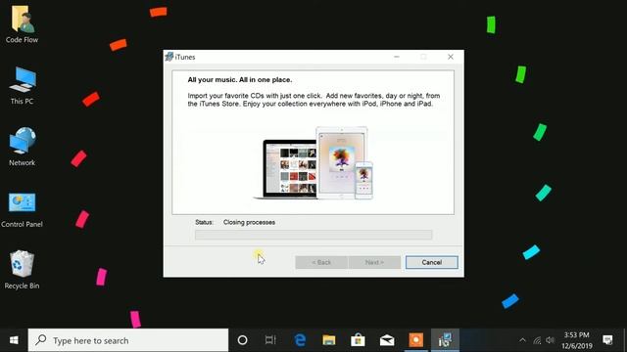
Task: Click 'All your music. All in one place.' heading
Action: click(240, 80)
